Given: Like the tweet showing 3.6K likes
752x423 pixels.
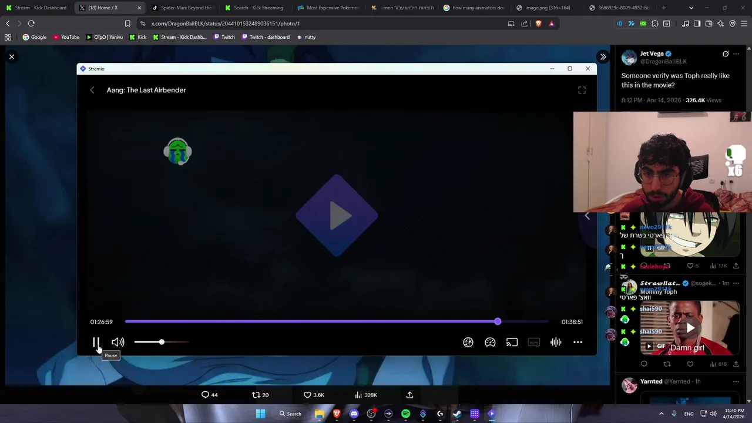Looking at the screenshot, I should pyautogui.click(x=314, y=395).
